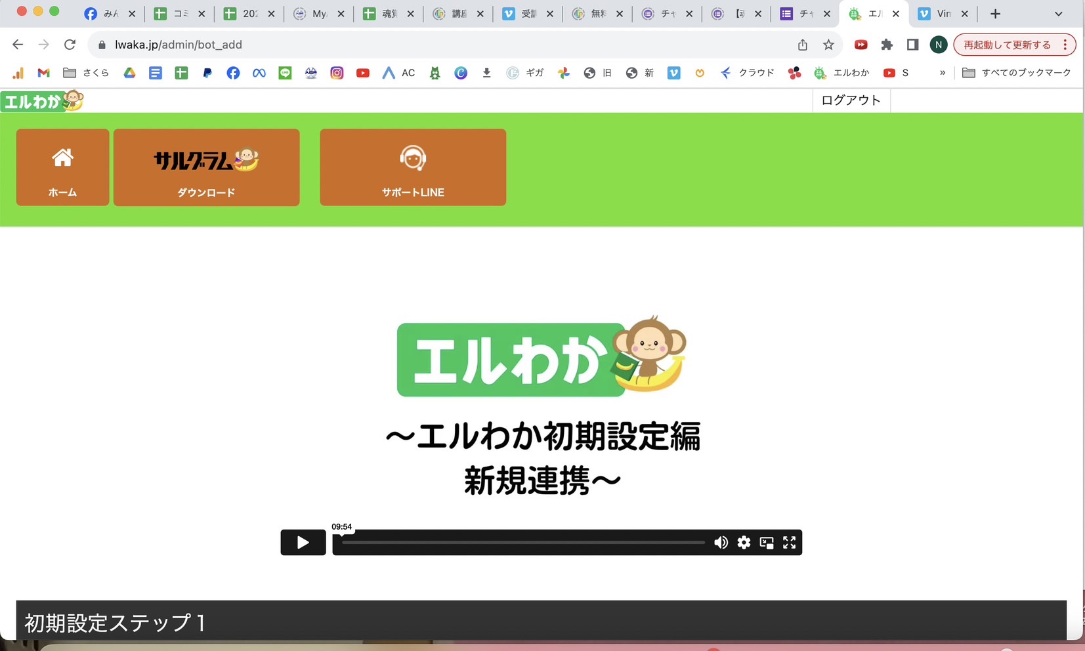The image size is (1085, 651).
Task: Open the ギガ bookmark
Action: coord(525,73)
